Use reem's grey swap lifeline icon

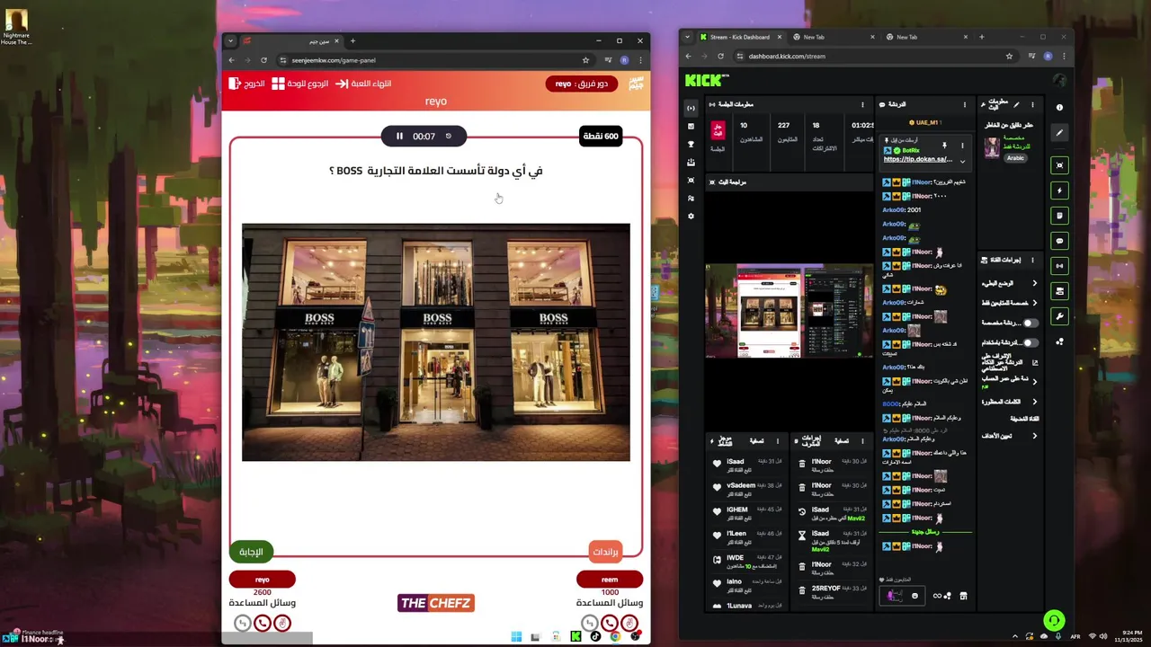(x=589, y=623)
